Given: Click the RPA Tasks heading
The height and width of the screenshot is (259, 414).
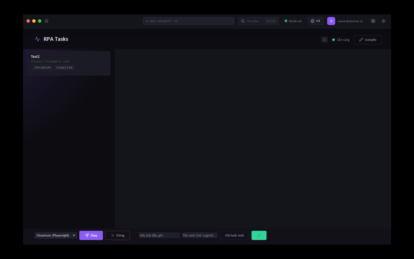Looking at the screenshot, I should 56,39.
